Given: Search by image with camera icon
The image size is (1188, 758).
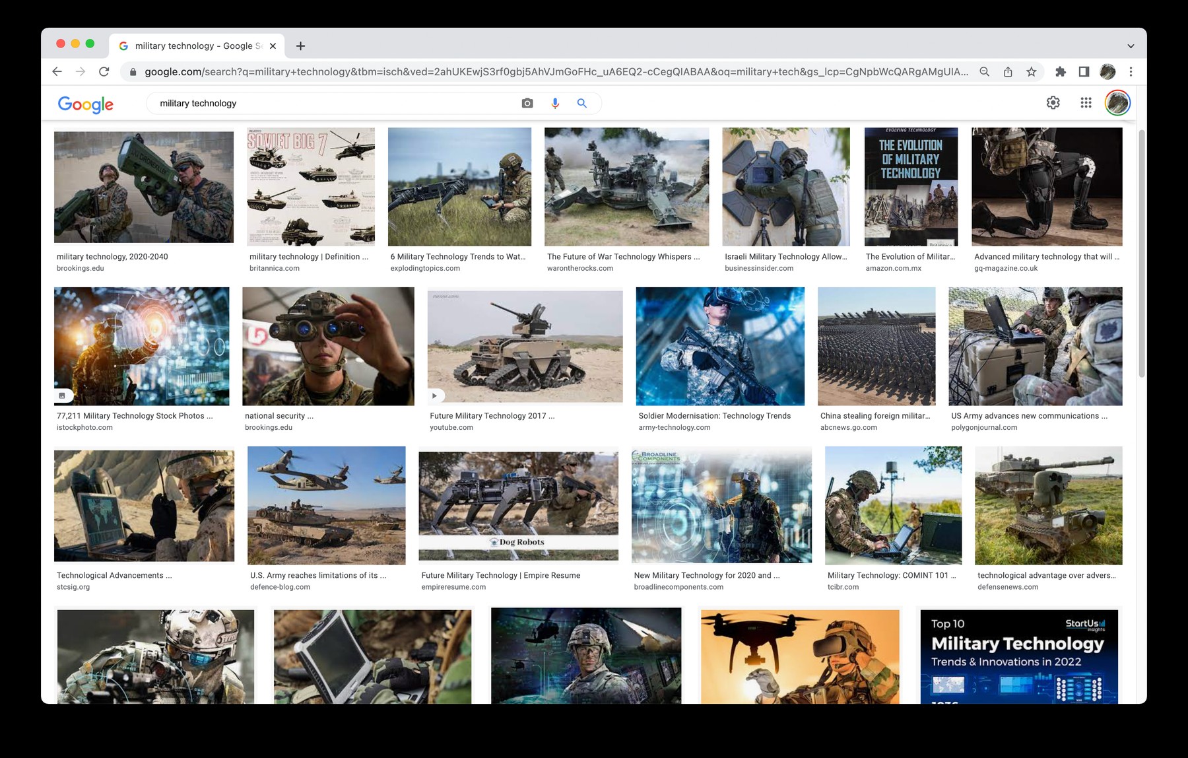Looking at the screenshot, I should point(527,103).
